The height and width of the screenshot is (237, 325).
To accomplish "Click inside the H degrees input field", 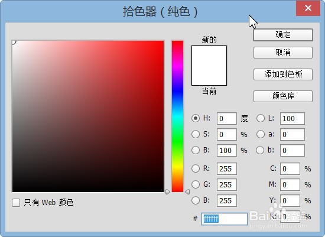I will tap(227, 119).
